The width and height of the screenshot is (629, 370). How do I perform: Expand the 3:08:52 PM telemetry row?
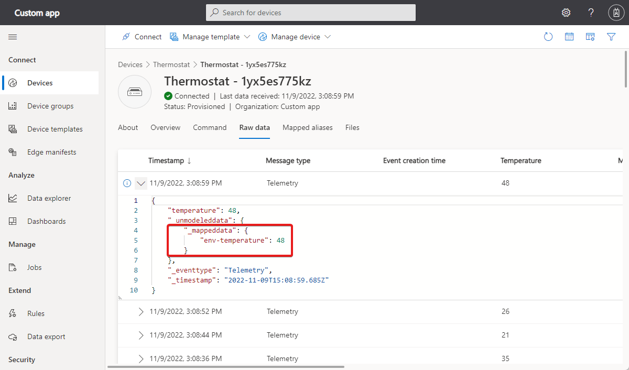[x=140, y=311]
